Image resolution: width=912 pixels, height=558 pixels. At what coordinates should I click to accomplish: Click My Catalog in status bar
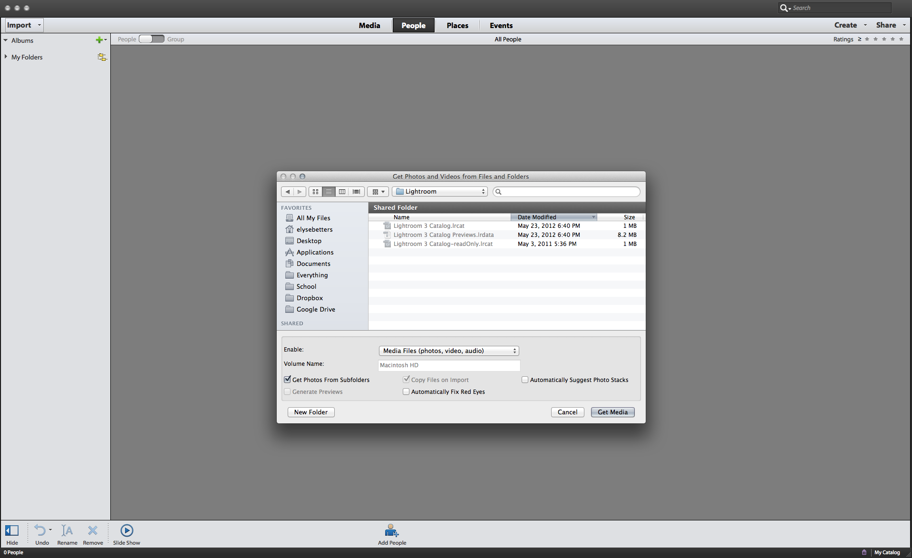click(x=887, y=552)
